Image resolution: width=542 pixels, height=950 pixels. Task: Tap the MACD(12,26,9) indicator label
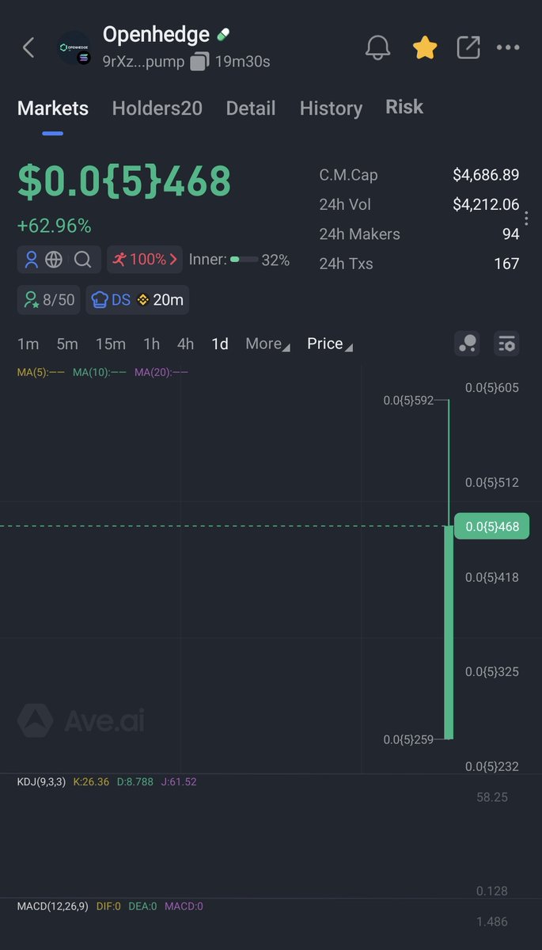pyautogui.click(x=52, y=906)
